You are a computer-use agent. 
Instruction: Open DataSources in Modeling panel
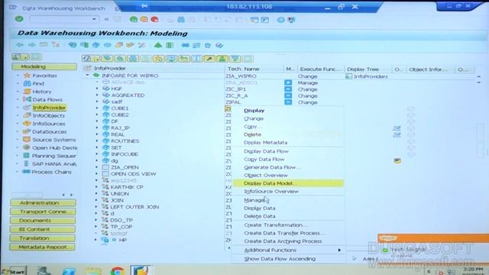(49, 132)
